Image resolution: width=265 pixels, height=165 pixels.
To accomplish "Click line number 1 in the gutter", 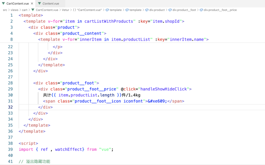I will pos(11,15).
